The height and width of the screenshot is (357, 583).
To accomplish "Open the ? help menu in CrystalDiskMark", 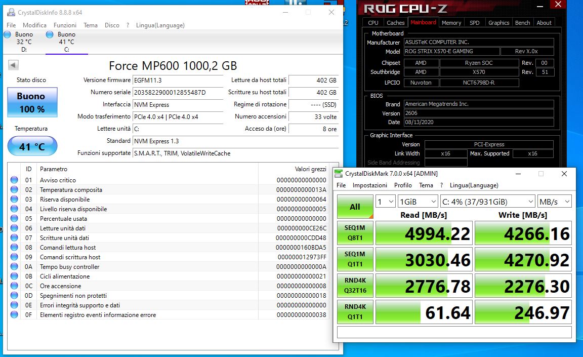I will tap(441, 185).
